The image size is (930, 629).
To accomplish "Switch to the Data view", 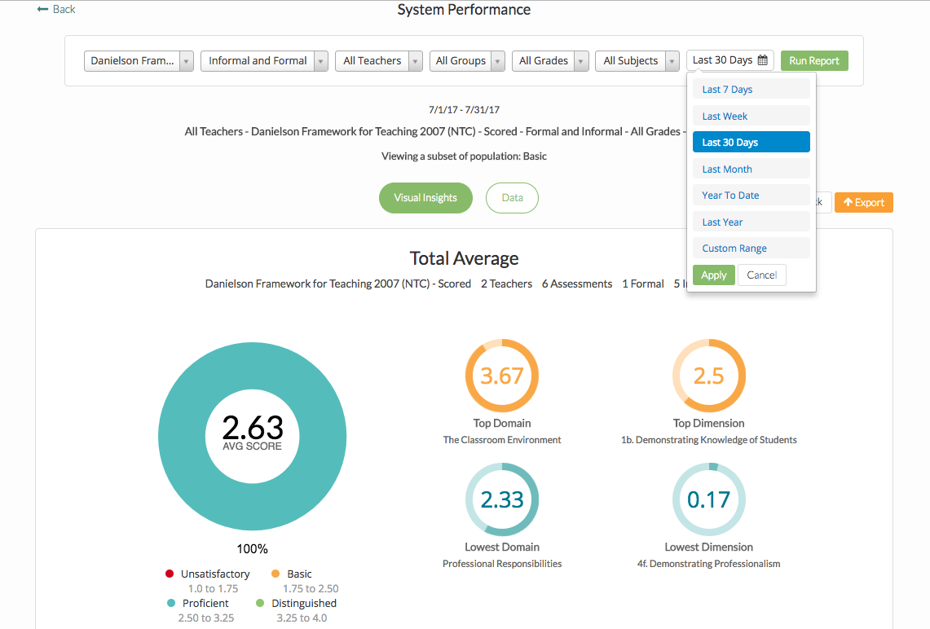I will 512,198.
